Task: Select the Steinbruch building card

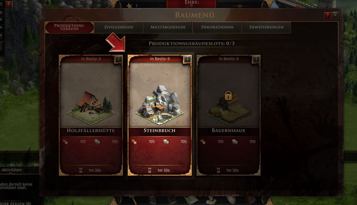Action: coord(160,115)
